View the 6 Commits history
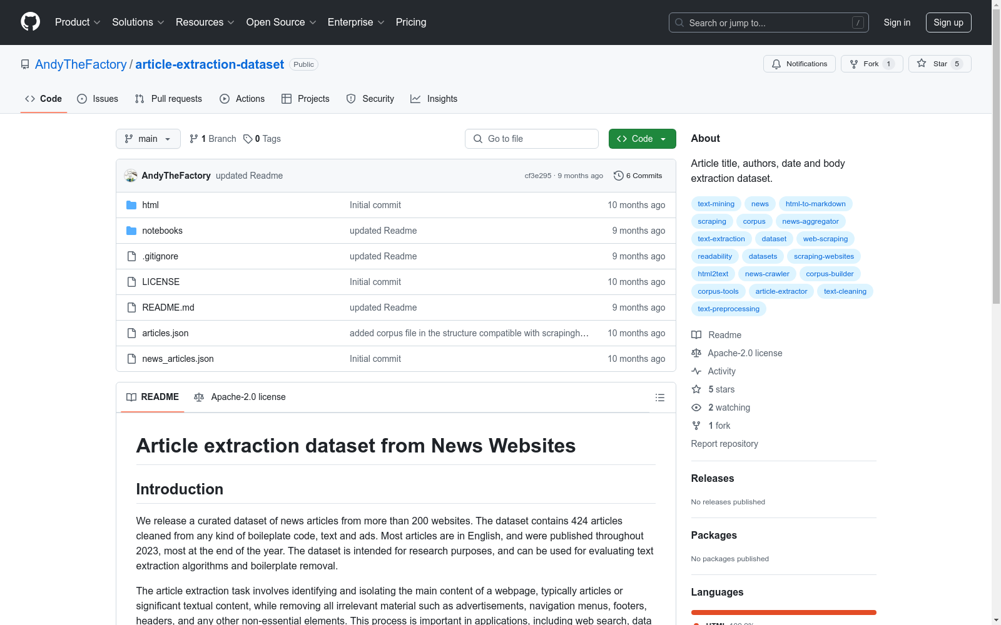The height and width of the screenshot is (625, 1001). pyautogui.click(x=638, y=176)
